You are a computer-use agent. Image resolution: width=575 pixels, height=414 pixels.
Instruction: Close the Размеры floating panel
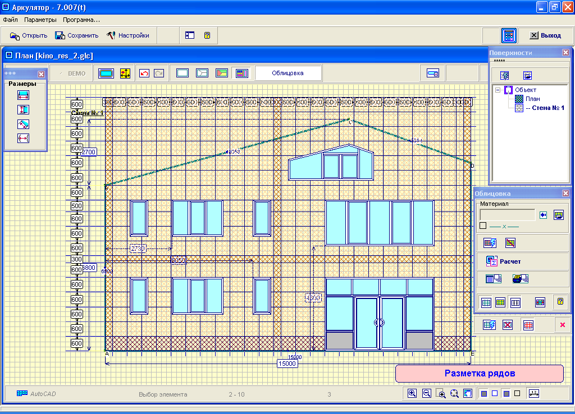point(41,74)
